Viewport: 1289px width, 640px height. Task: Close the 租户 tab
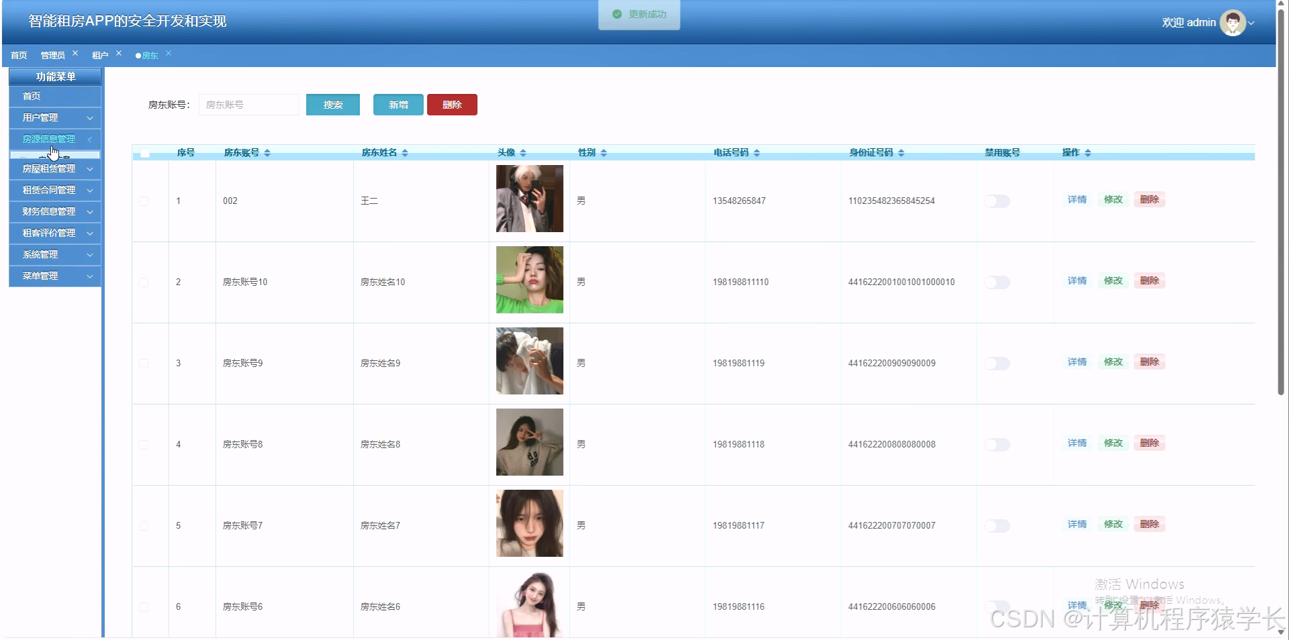[x=119, y=53]
